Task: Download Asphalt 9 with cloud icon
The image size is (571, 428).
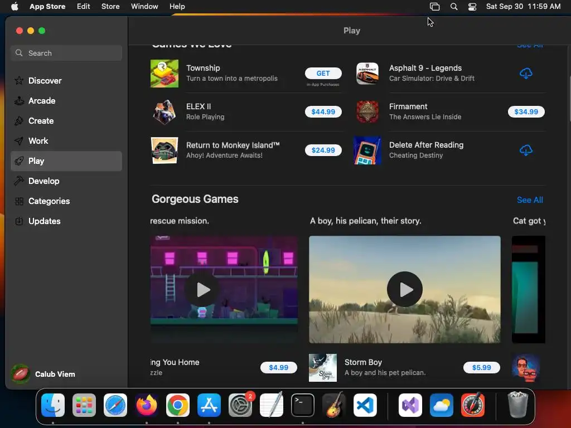Action: click(x=525, y=74)
